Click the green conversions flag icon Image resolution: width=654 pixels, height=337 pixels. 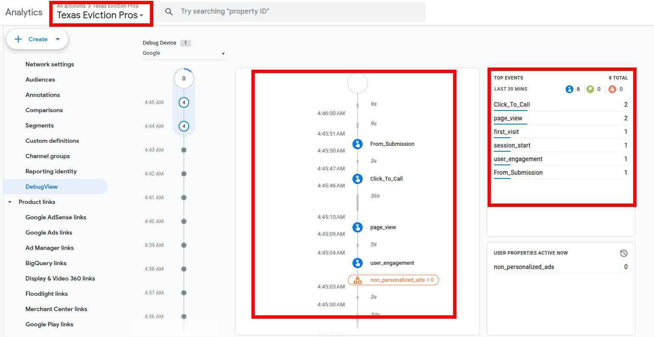(x=590, y=89)
